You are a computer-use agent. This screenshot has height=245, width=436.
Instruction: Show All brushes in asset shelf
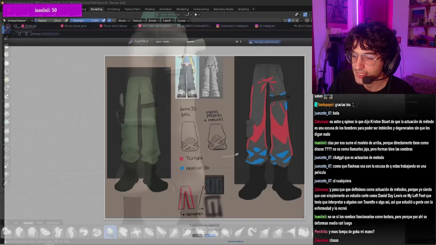pos(16,223)
